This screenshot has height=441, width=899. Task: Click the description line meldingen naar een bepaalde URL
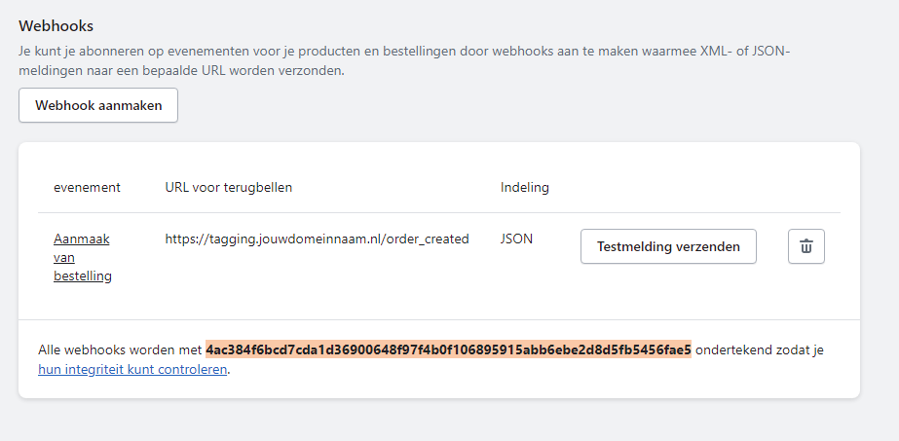(x=182, y=72)
